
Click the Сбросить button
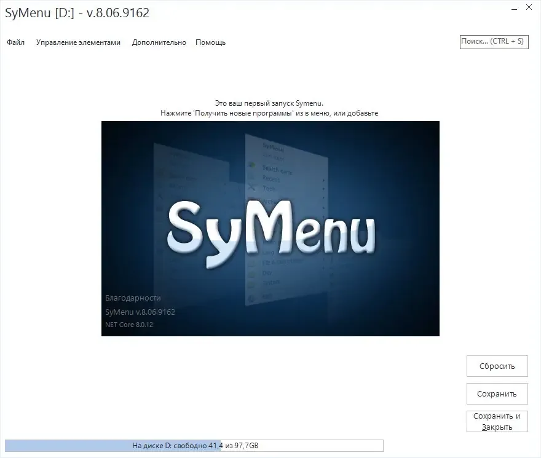(x=497, y=366)
